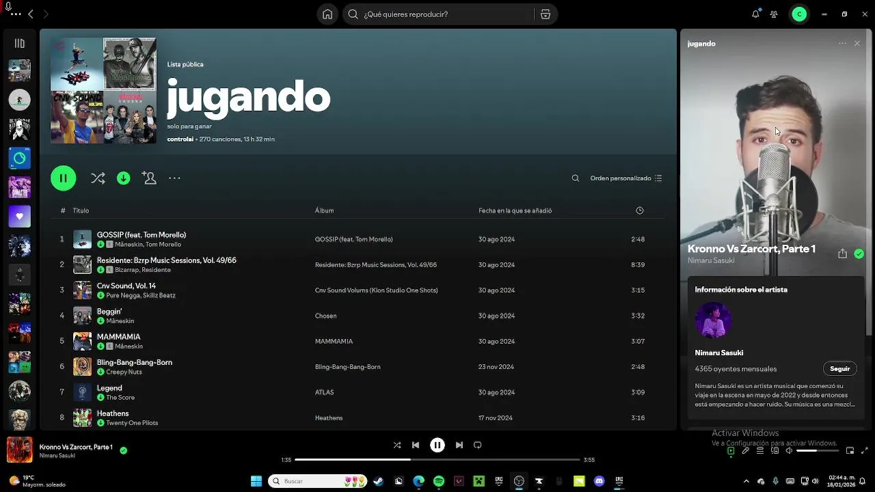Open the user profile avatar C

[799, 14]
